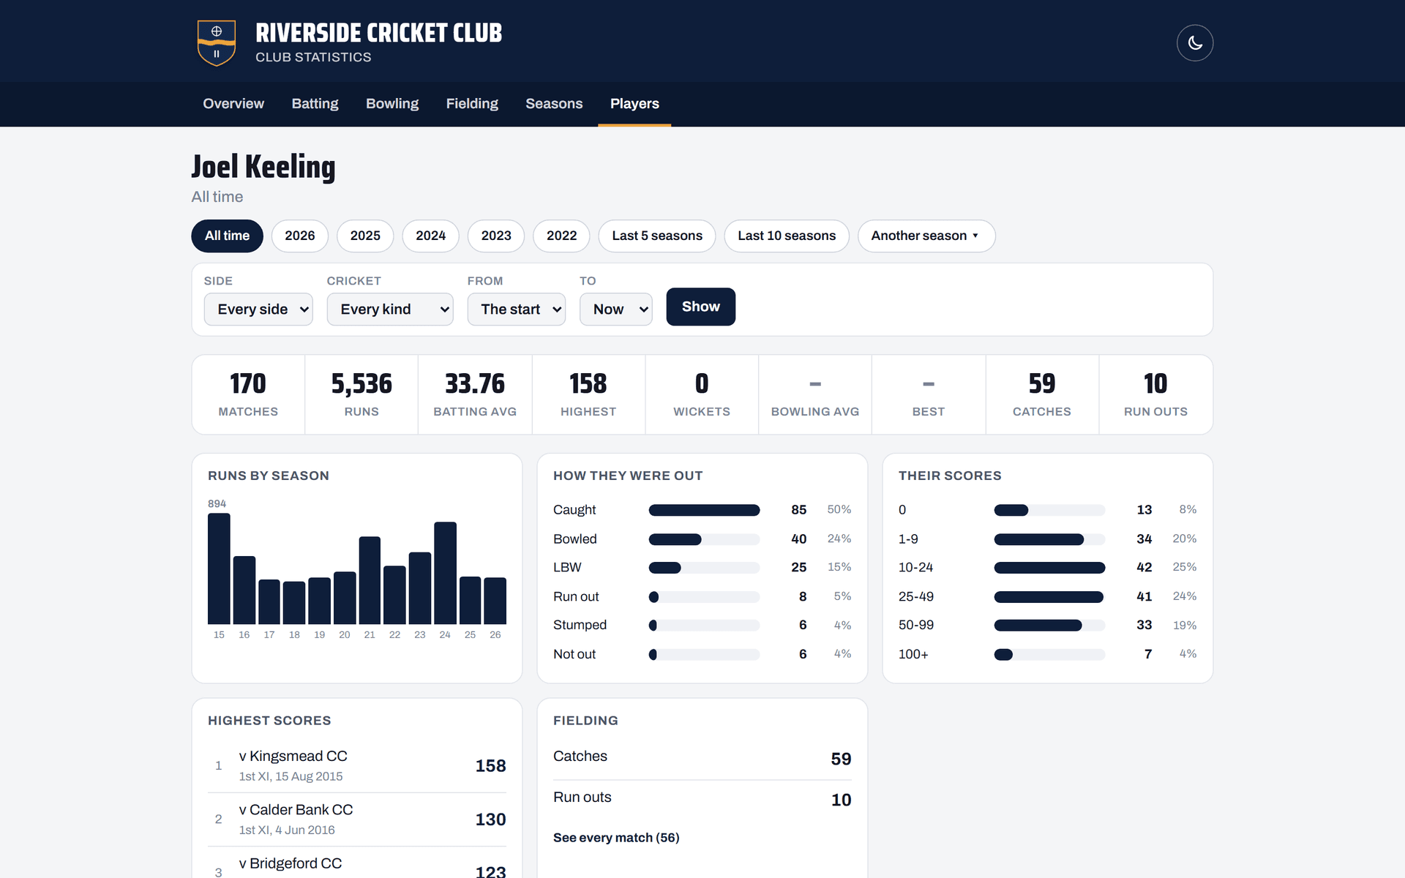Click the v Calder Bank CC score row
Screen dimensions: 1405x878
(x=357, y=819)
